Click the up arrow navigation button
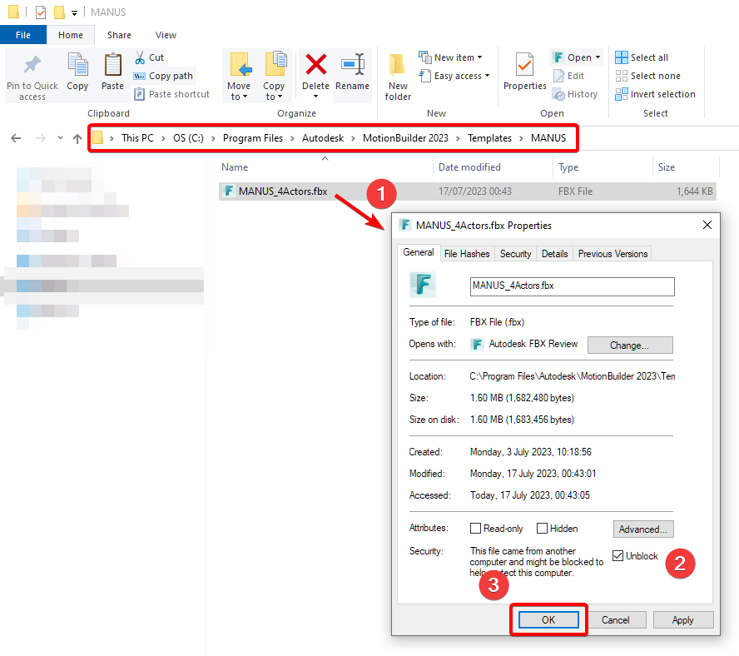Image resolution: width=739 pixels, height=656 pixels. click(x=77, y=138)
